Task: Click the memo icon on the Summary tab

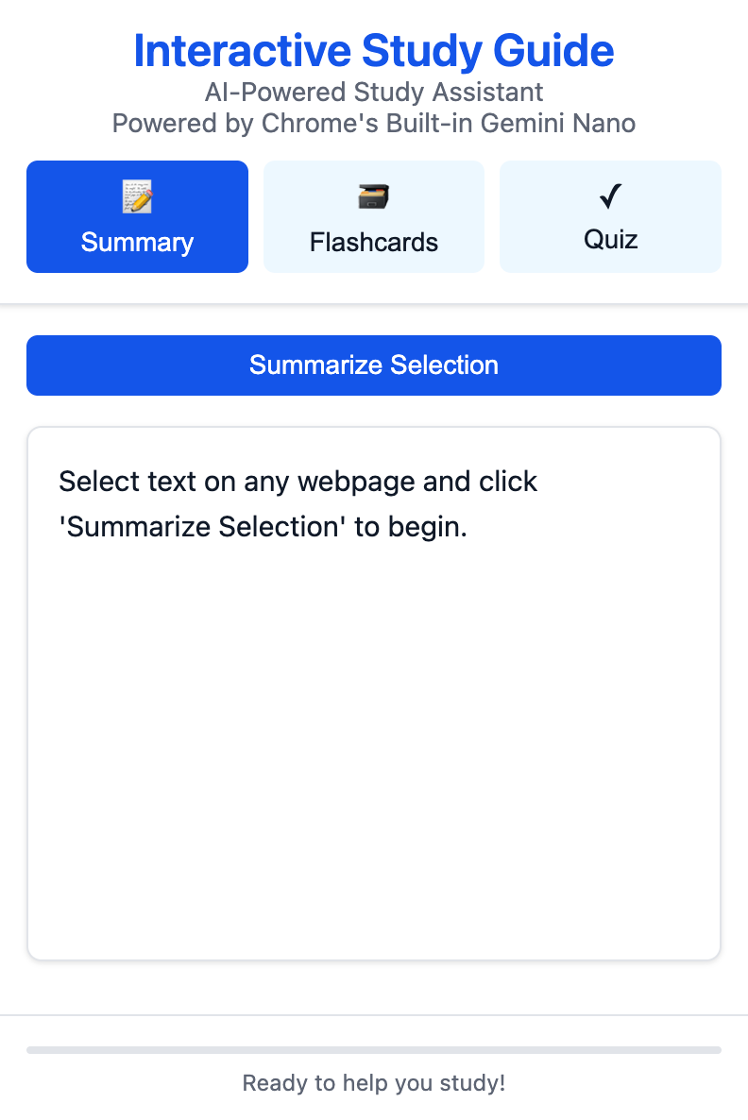Action: 137,195
